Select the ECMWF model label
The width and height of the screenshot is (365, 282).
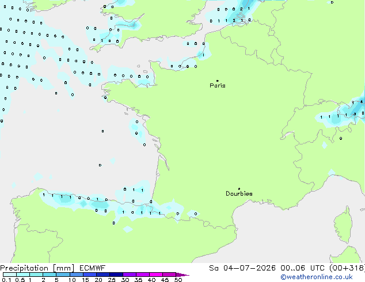93,268
